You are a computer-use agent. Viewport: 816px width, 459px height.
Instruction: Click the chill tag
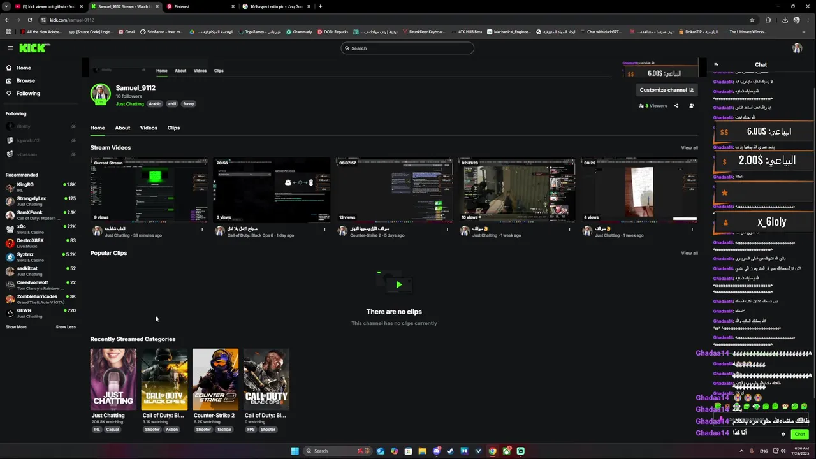click(x=172, y=104)
